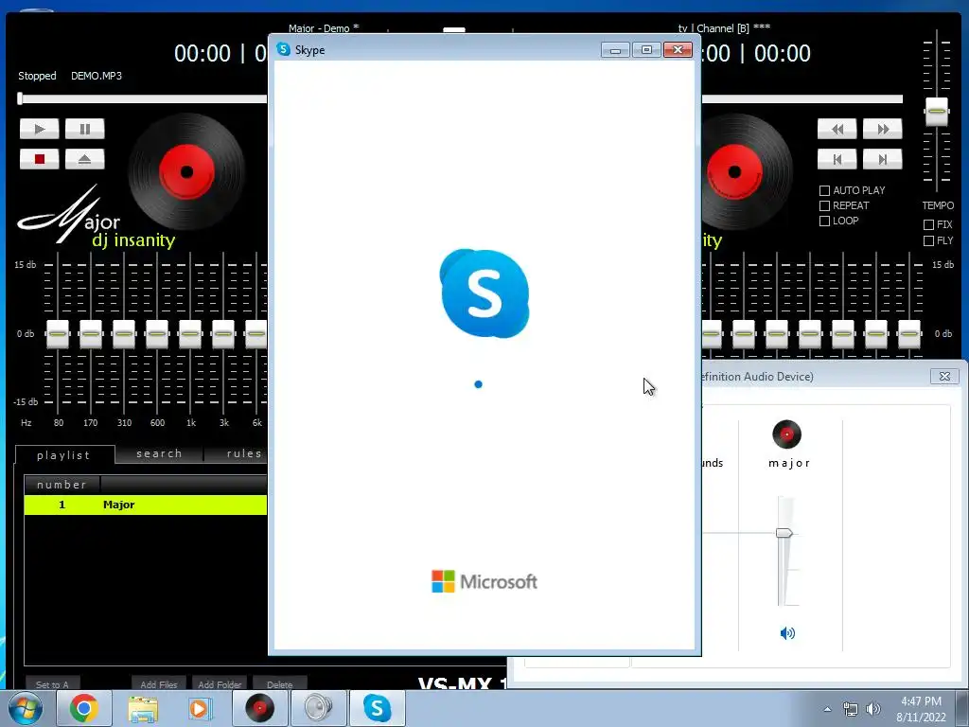Stop deck A with the red square button
Screen dimensions: 969x727
(39, 159)
